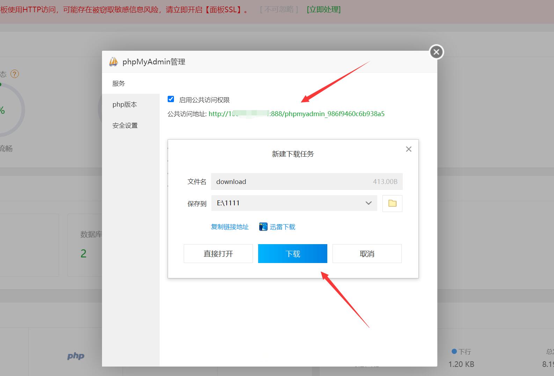Close the phpMyAdmin management dialog
The image size is (554, 376).
click(436, 52)
